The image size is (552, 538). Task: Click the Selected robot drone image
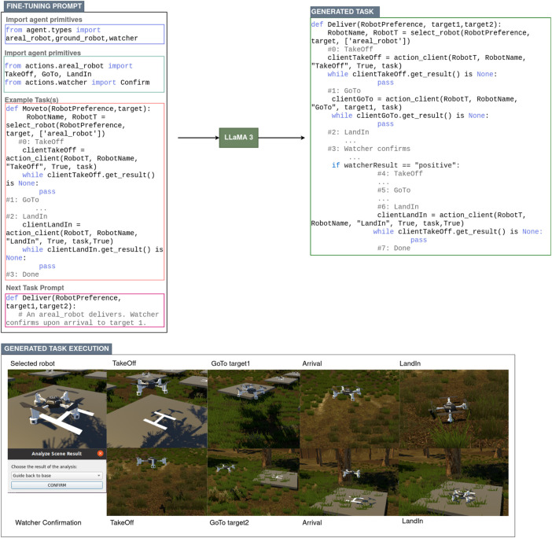point(57,409)
